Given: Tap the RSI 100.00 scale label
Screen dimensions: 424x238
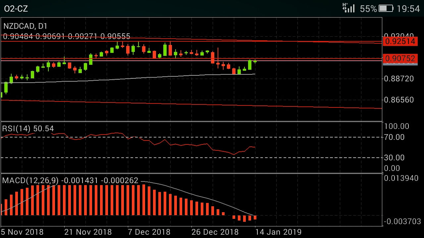Looking at the screenshot, I should pos(397,126).
